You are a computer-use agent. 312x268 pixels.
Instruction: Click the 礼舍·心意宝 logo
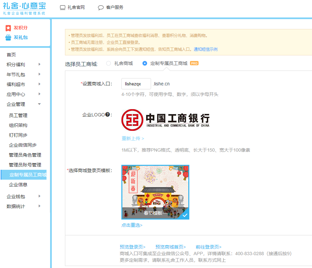tap(24, 8)
